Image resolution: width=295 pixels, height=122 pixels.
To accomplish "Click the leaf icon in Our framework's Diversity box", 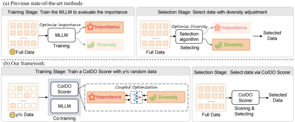I will click(153, 97).
